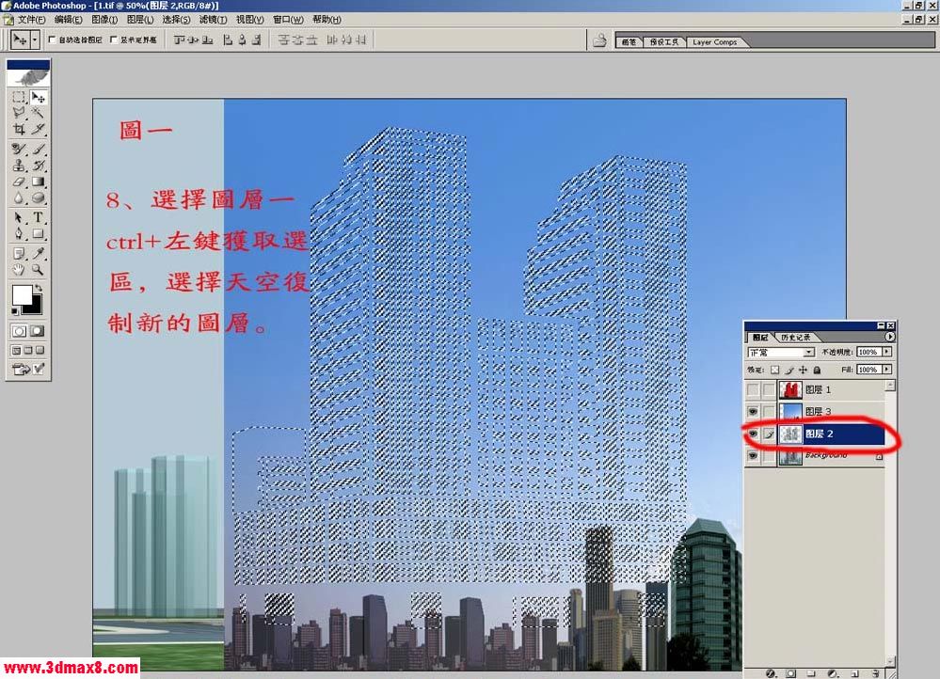Open the 图像(I) menu
The width and height of the screenshot is (940, 679).
pos(104,20)
